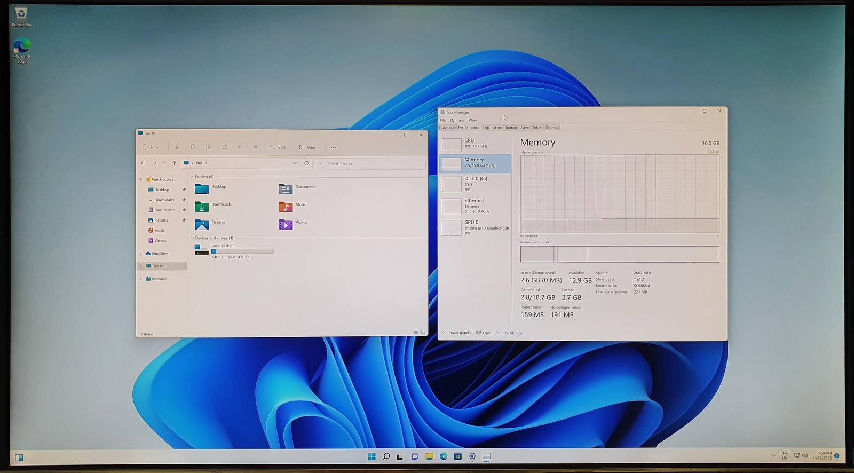The width and height of the screenshot is (854, 473).
Task: Go forward with the right arrow in File Explorer
Action: tap(154, 163)
